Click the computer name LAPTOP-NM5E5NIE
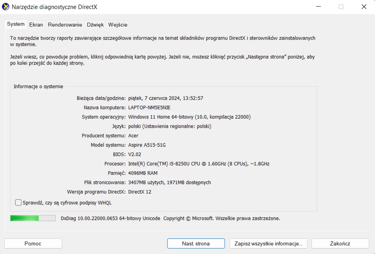 point(149,108)
